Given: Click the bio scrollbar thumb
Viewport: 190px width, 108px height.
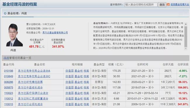Looking at the screenshot, I should tap(186, 36).
